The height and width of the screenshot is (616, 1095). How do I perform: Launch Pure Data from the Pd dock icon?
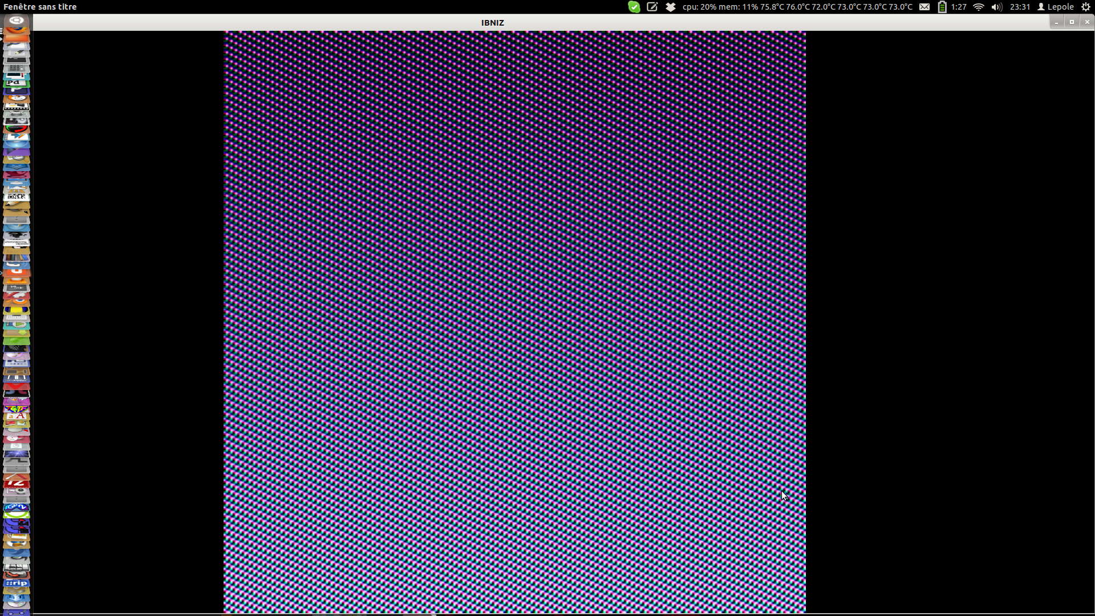point(16,83)
